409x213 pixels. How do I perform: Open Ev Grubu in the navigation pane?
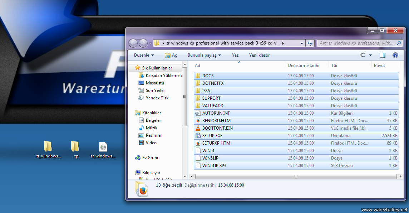[x=151, y=158]
